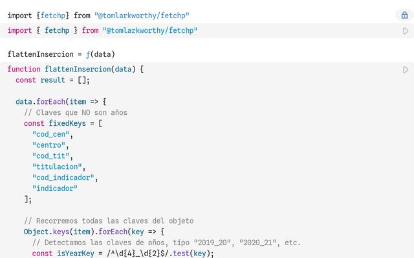
Task: Run the flattenInsercion function cell
Action: pos(406,70)
